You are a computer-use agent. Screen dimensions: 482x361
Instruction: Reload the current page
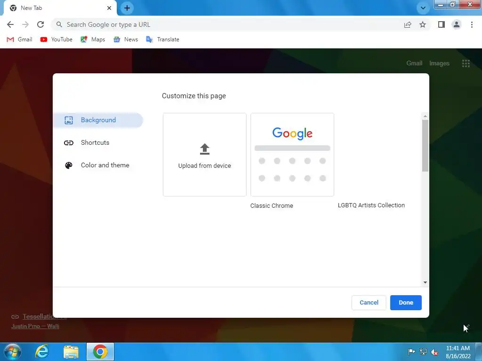tap(40, 24)
